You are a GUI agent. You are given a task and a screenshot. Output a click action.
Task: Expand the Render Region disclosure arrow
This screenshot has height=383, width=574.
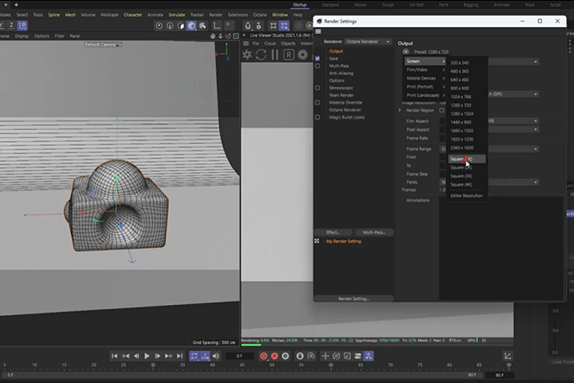pos(399,110)
